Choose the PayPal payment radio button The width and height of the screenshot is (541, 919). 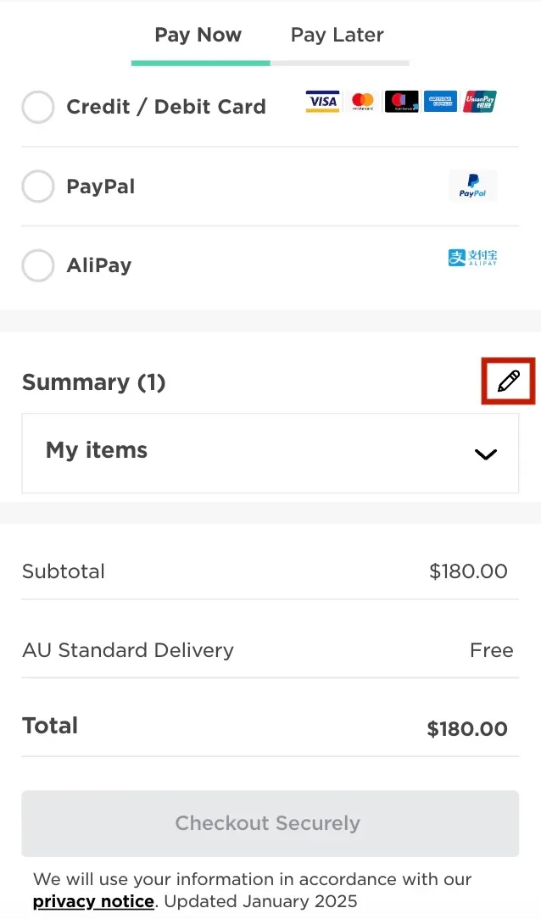tap(38, 187)
